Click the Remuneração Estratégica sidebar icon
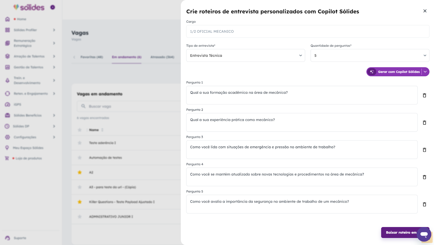This screenshot has width=434, height=245. [x=8, y=43]
